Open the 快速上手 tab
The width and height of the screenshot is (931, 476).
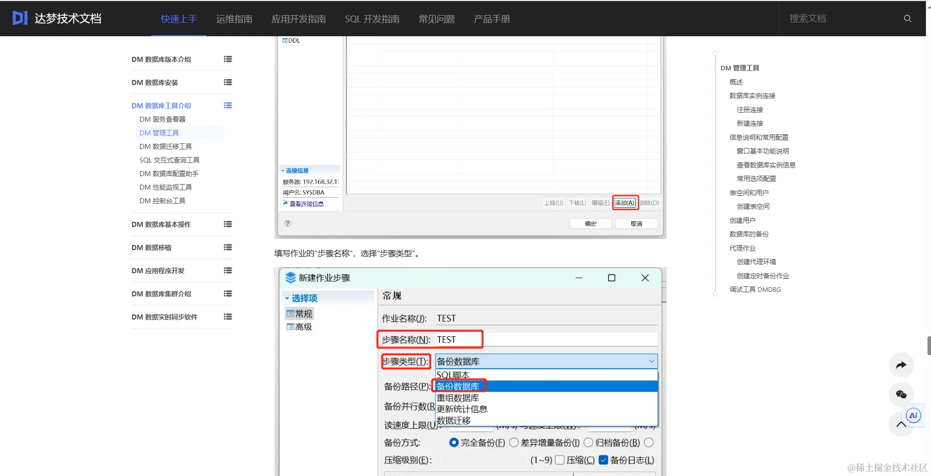coord(179,19)
